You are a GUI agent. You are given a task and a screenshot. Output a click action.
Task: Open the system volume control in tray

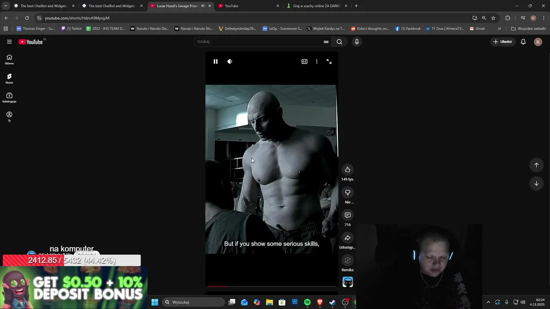coord(523,302)
